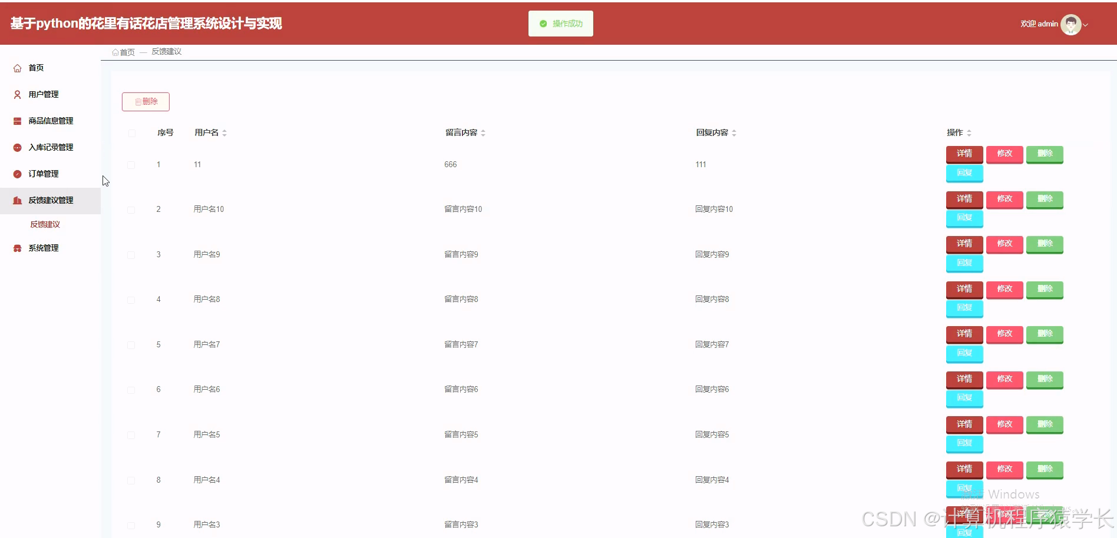1117x538 pixels.
Task: Click the icon beside 入库记录管理
Action: click(x=18, y=148)
